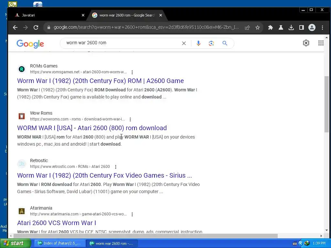Click the Chrome address bar URL
This screenshot has width=331, height=248.
point(146,27)
